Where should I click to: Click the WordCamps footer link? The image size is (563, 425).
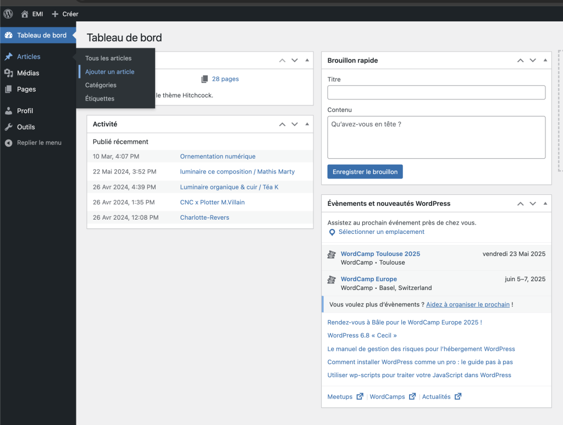387,396
